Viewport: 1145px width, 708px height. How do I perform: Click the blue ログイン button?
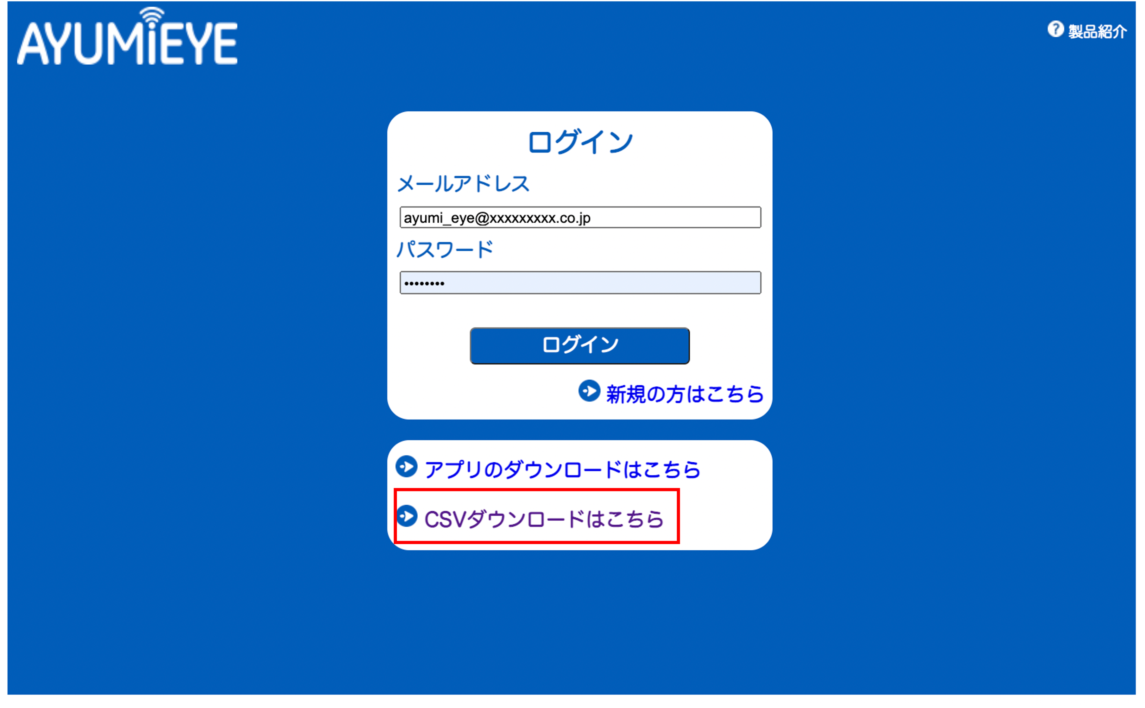(x=580, y=345)
